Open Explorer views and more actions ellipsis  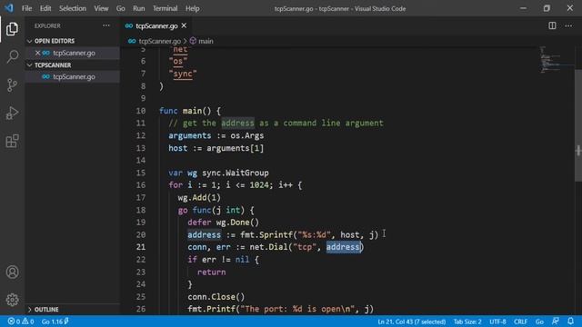point(106,25)
